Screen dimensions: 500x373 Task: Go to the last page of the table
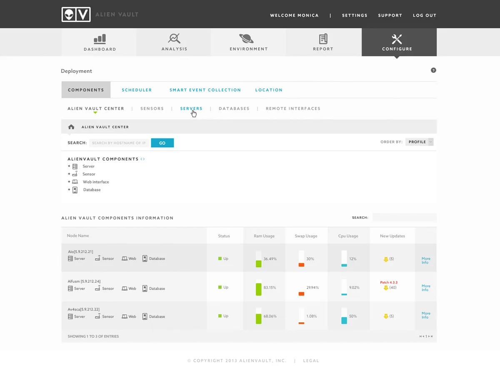click(x=432, y=336)
